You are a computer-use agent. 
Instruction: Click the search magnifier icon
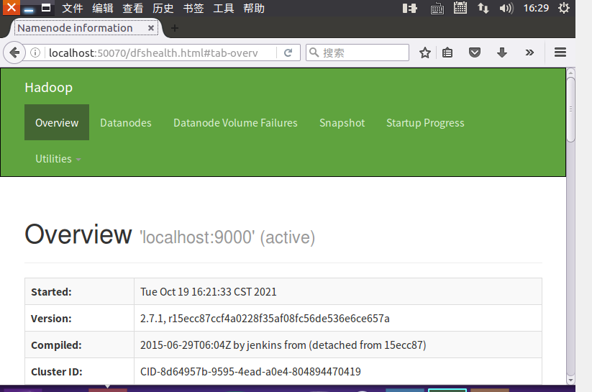point(314,53)
